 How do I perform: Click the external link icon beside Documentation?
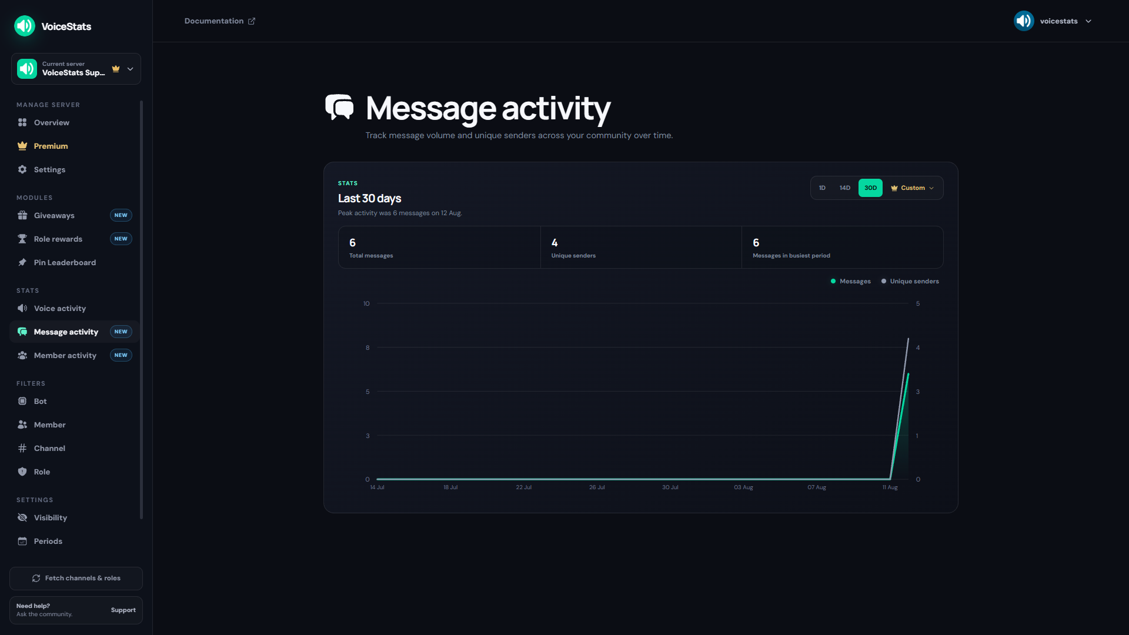252,21
